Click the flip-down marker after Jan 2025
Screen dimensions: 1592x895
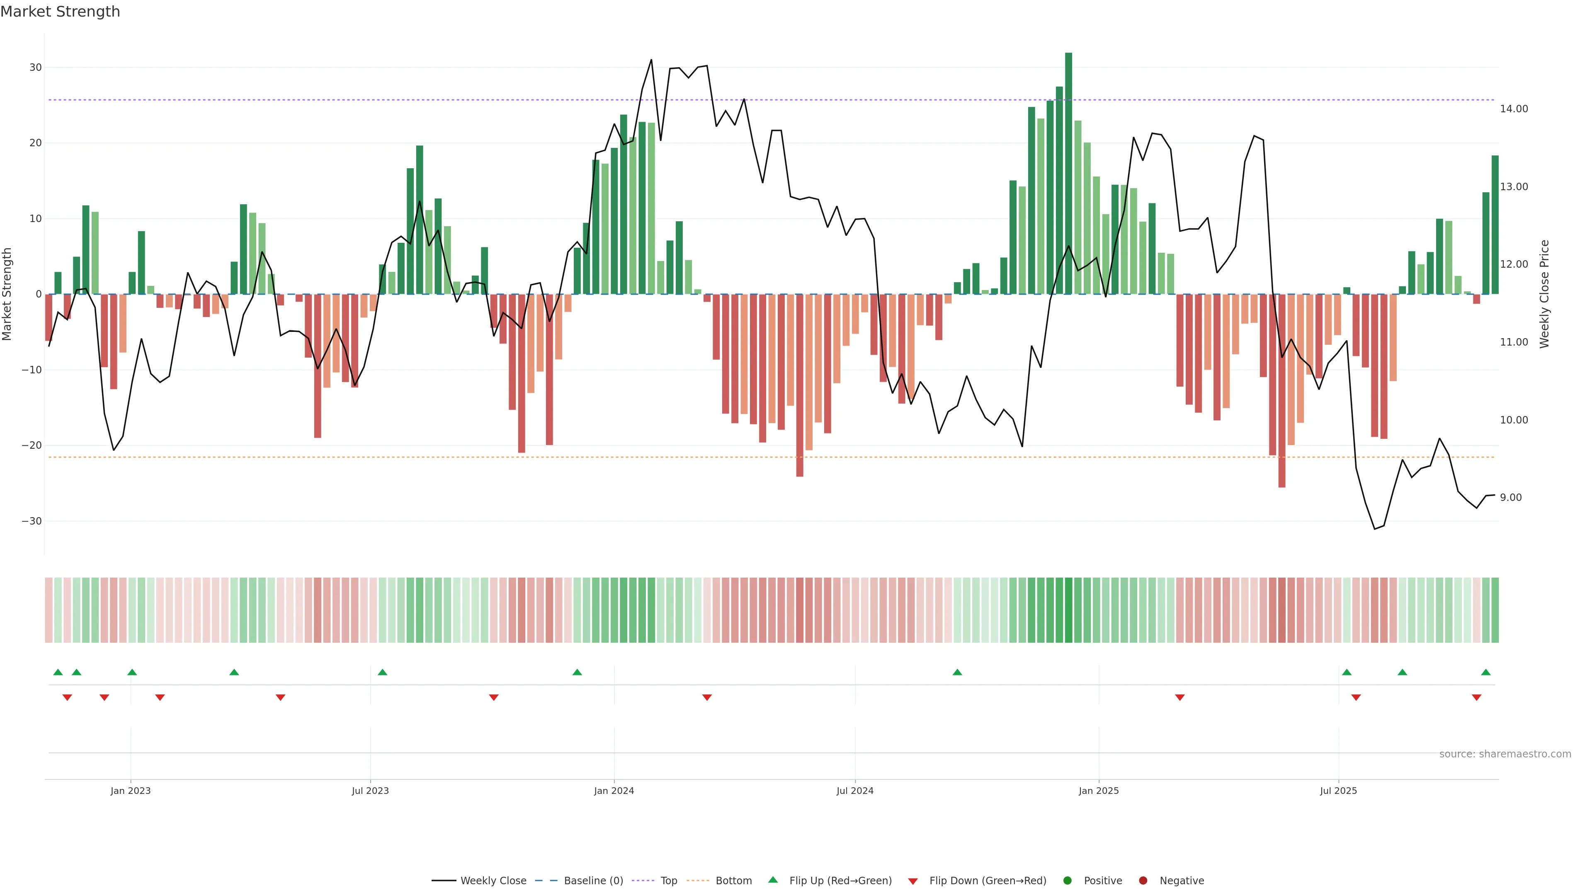(x=1180, y=697)
